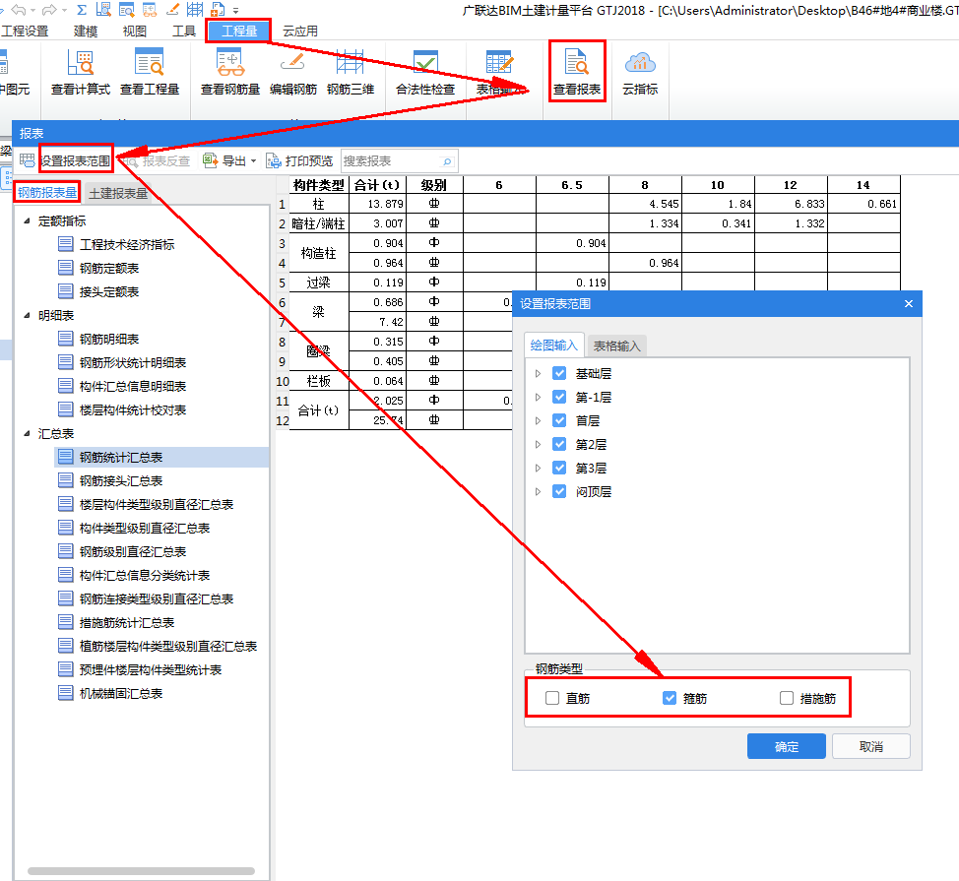Collapse the 汇总表 tree group

(27, 433)
